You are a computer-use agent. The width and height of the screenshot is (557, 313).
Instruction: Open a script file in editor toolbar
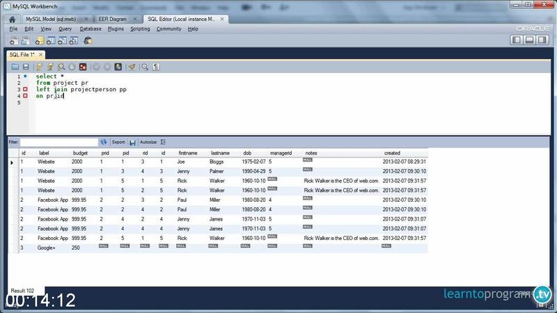(x=15, y=67)
